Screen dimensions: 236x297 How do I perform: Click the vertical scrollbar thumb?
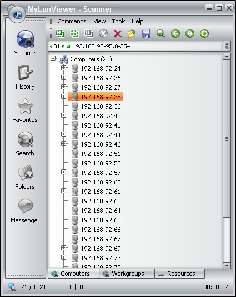[x=227, y=138]
